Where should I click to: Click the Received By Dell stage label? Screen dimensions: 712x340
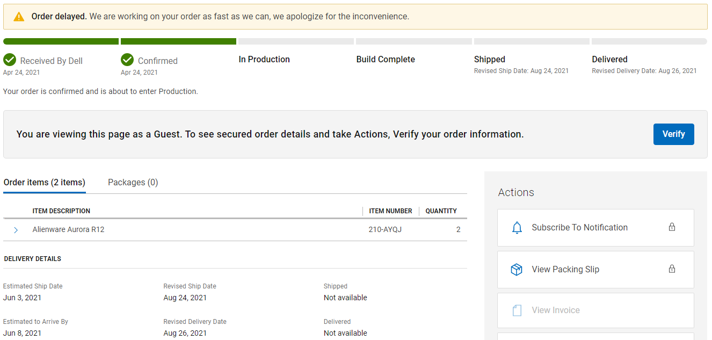pos(52,61)
